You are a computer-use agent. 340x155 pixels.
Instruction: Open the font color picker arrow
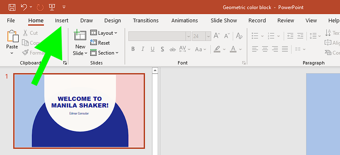click(x=240, y=49)
